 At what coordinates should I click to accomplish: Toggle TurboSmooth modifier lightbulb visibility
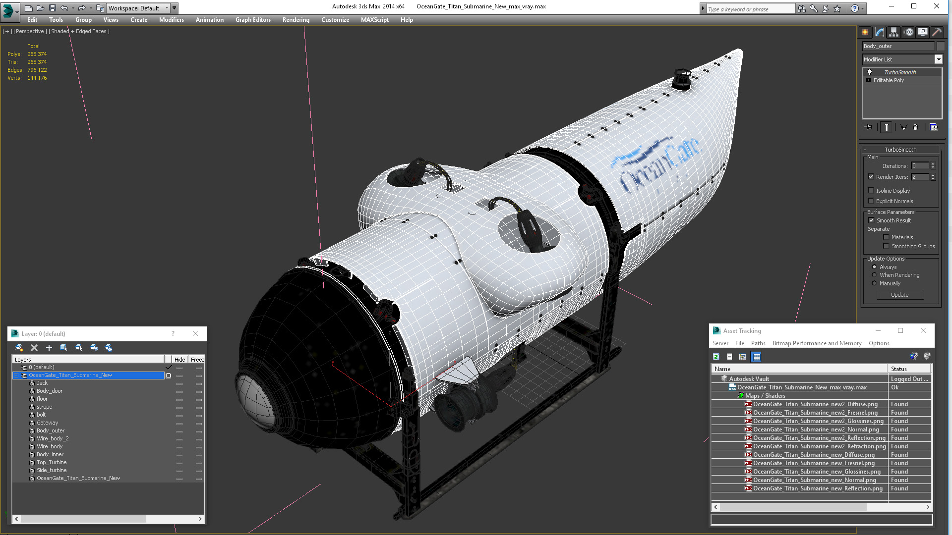(x=869, y=72)
